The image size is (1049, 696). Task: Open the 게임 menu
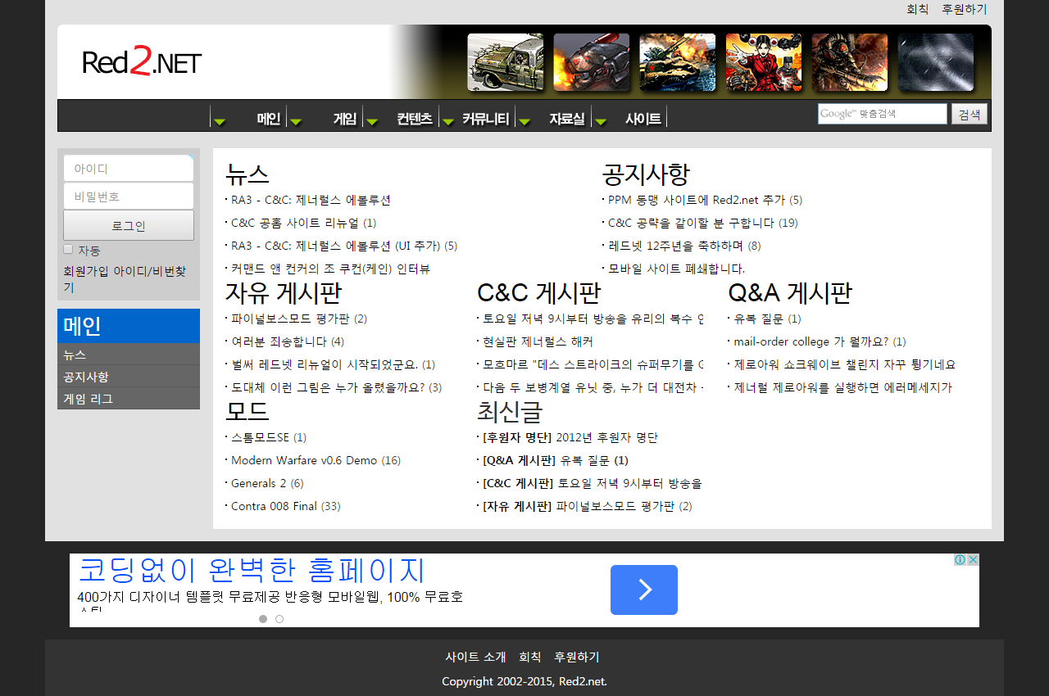tap(345, 119)
